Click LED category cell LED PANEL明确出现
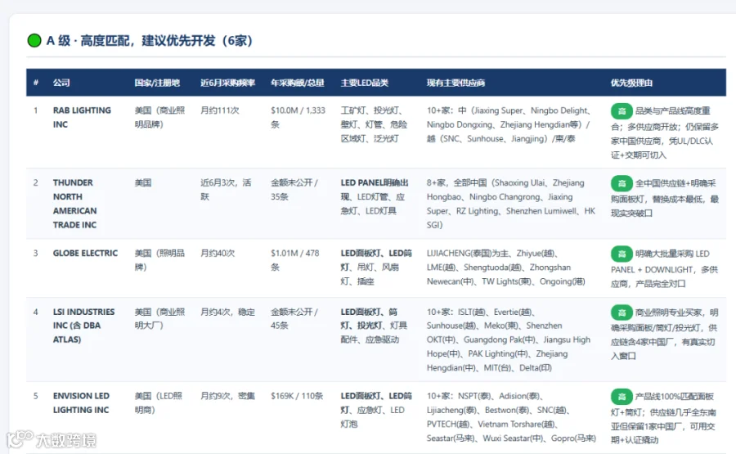 pyautogui.click(x=374, y=196)
